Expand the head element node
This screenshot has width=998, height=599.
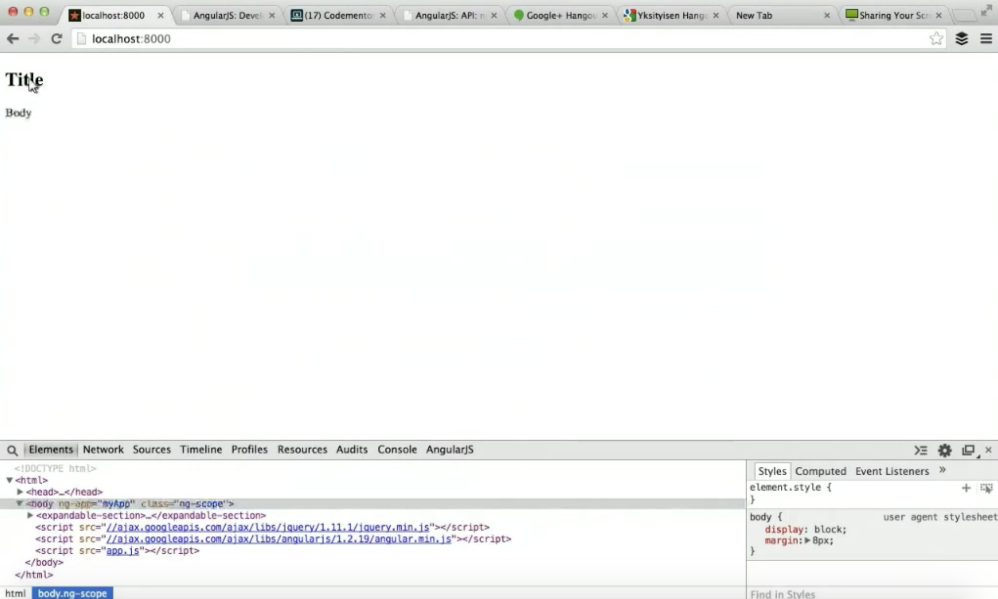[x=20, y=492]
